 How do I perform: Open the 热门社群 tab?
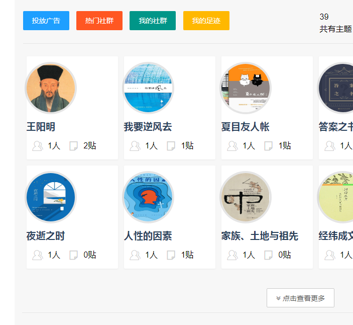tap(99, 21)
